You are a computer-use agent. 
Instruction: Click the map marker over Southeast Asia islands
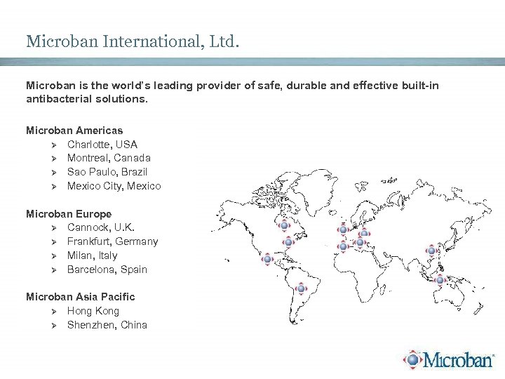[440, 280]
